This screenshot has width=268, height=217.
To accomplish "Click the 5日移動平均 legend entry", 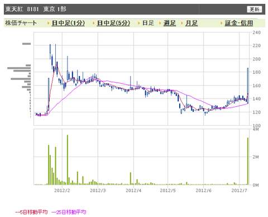I will pyautogui.click(x=31, y=212).
